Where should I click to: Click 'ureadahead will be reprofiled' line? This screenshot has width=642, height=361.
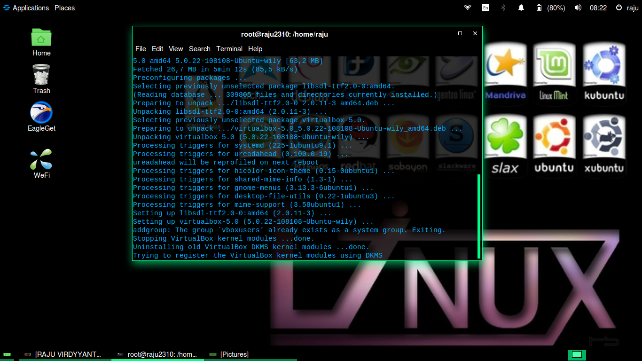(226, 163)
